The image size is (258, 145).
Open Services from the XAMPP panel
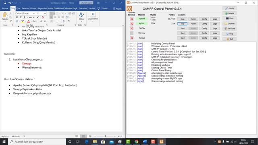(229, 29)
